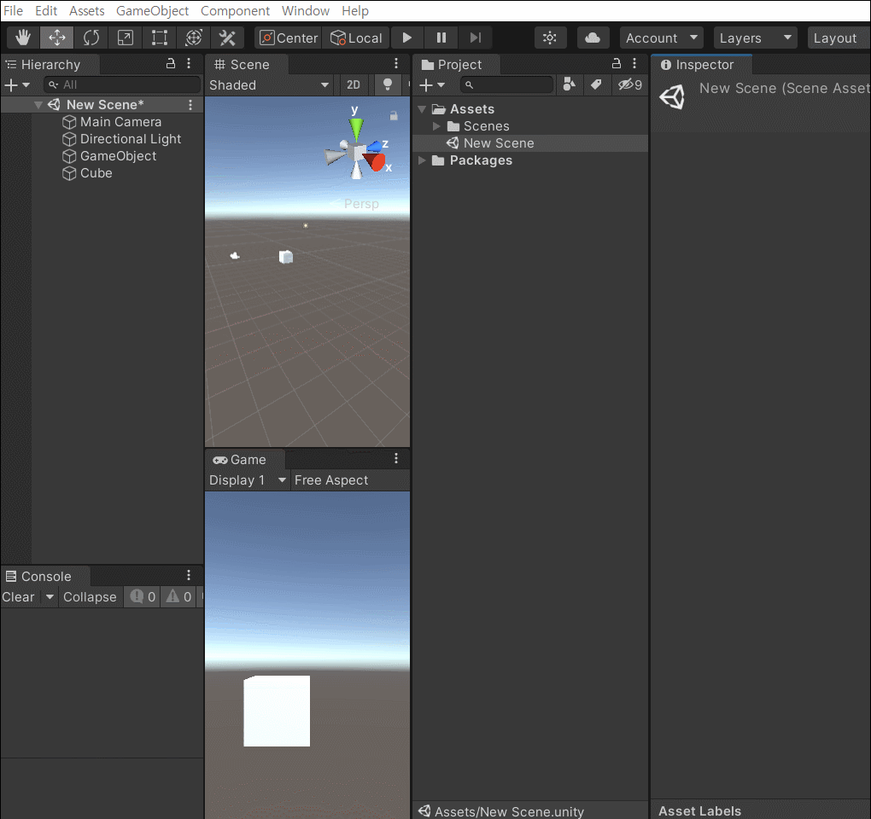871x819 pixels.
Task: Toggle hidden packages visibility
Action: [630, 84]
